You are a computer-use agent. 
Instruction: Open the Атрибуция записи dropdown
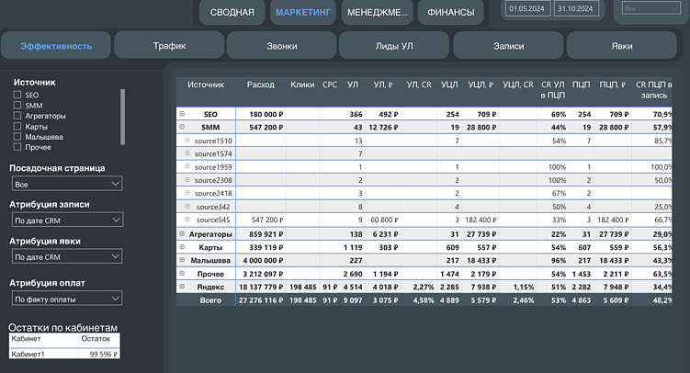pyautogui.click(x=65, y=220)
